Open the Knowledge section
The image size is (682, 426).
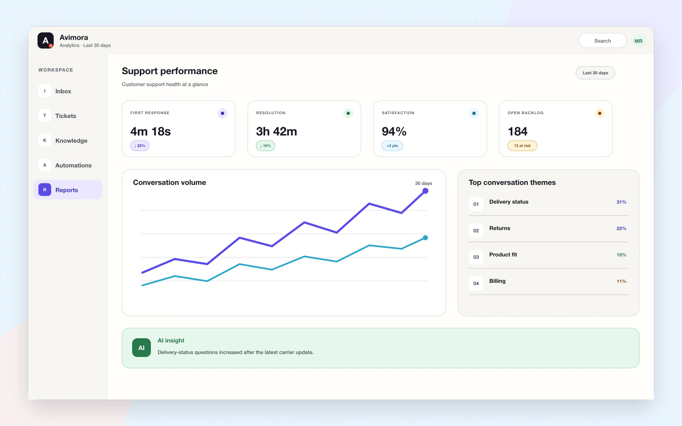click(x=68, y=140)
